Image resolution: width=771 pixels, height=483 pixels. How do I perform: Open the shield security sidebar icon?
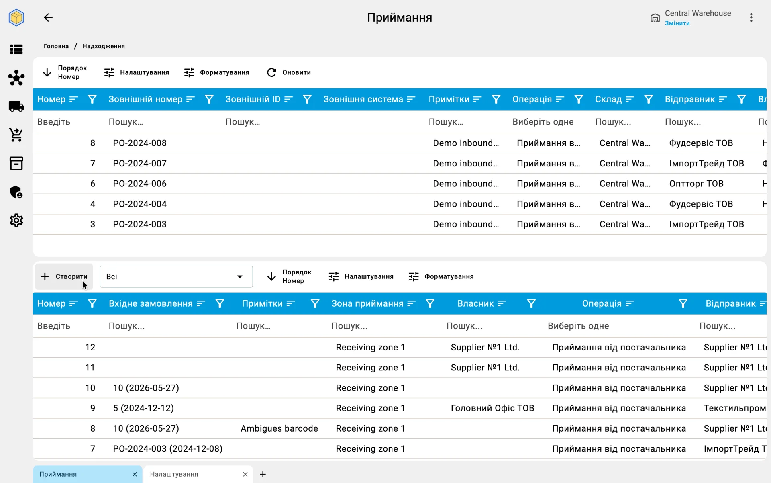click(16, 192)
